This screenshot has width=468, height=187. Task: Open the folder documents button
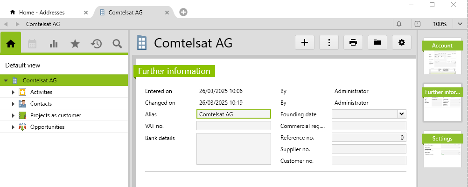pos(377,42)
